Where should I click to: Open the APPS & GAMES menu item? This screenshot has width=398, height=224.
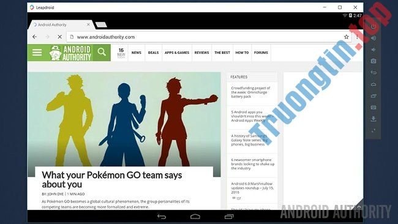click(177, 53)
